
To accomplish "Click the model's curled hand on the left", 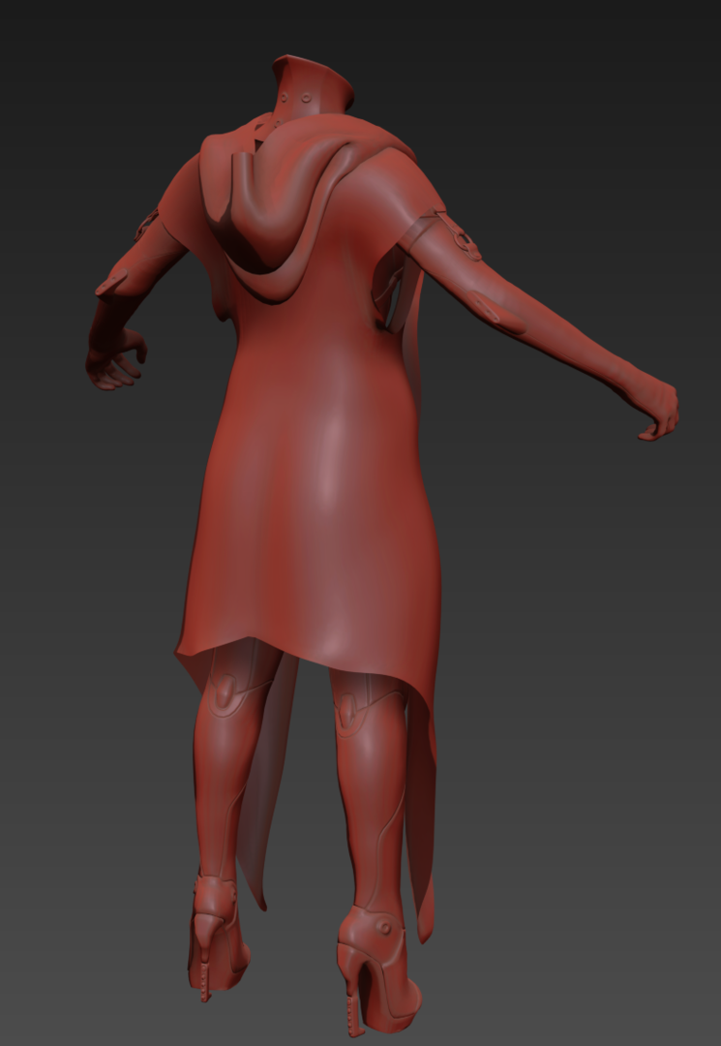I will point(114,359).
